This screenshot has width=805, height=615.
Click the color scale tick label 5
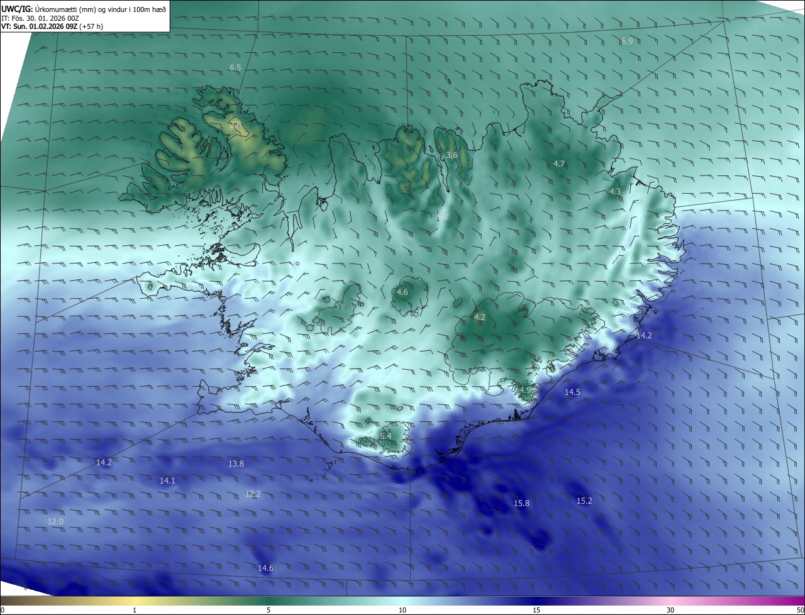point(269,611)
